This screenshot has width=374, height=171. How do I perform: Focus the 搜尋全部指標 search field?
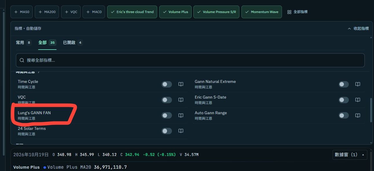point(190,60)
